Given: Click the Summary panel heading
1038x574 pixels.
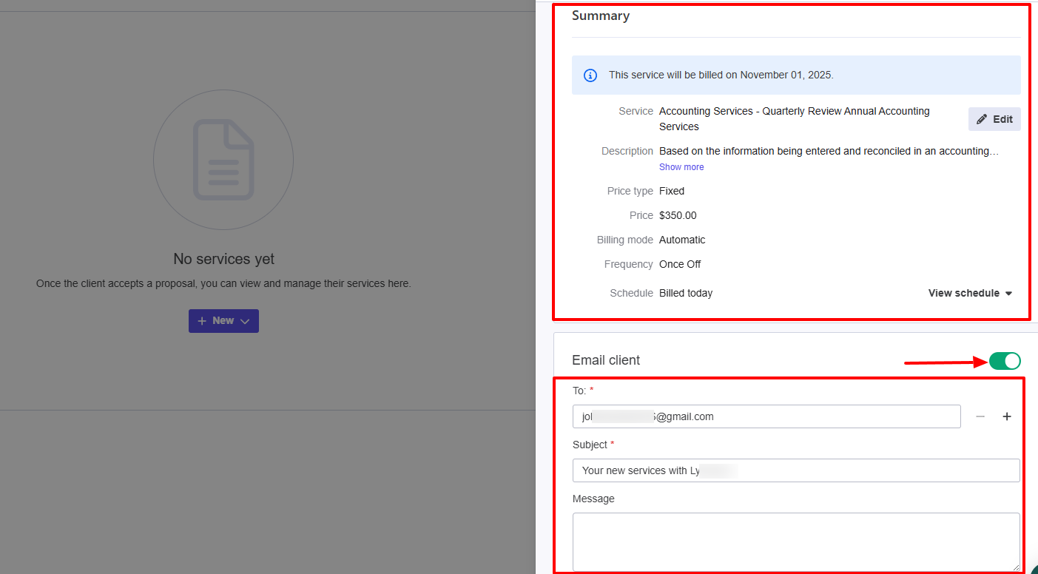Looking at the screenshot, I should (600, 16).
